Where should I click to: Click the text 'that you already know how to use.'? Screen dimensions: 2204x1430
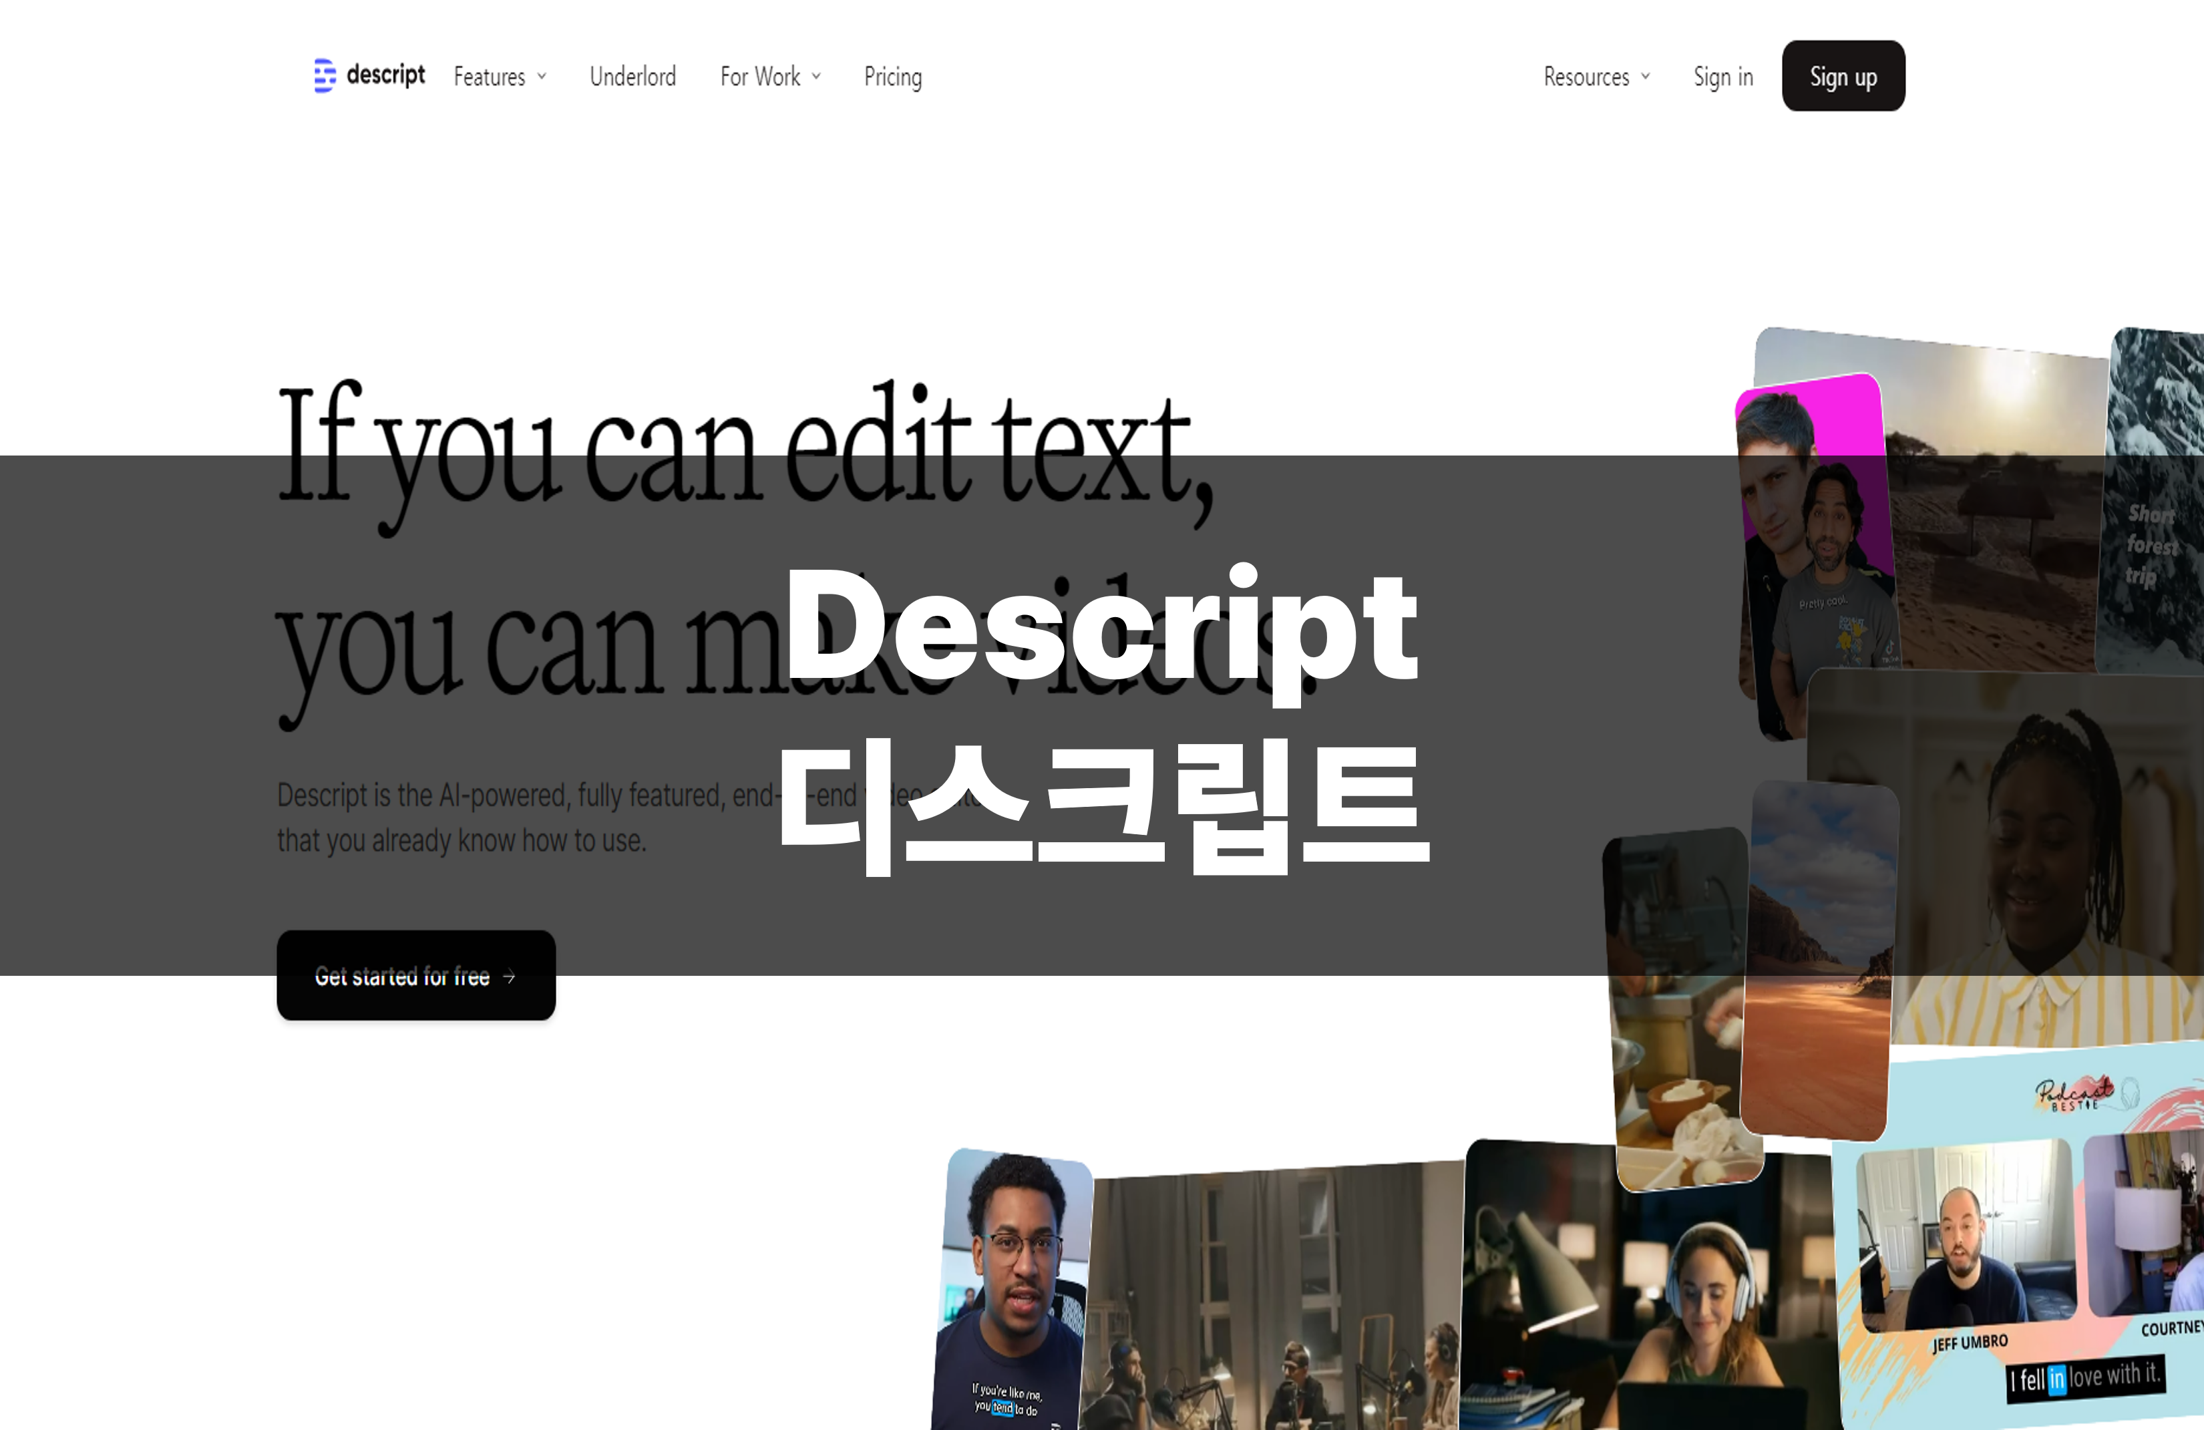(x=462, y=840)
